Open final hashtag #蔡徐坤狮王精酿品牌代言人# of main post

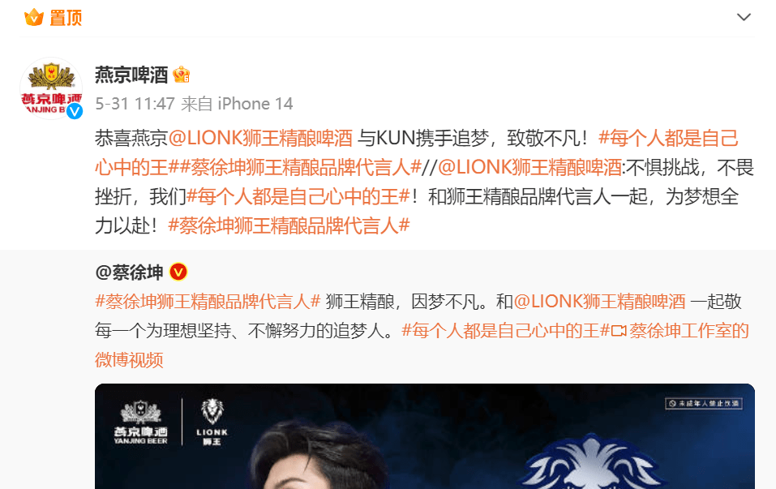289,225
